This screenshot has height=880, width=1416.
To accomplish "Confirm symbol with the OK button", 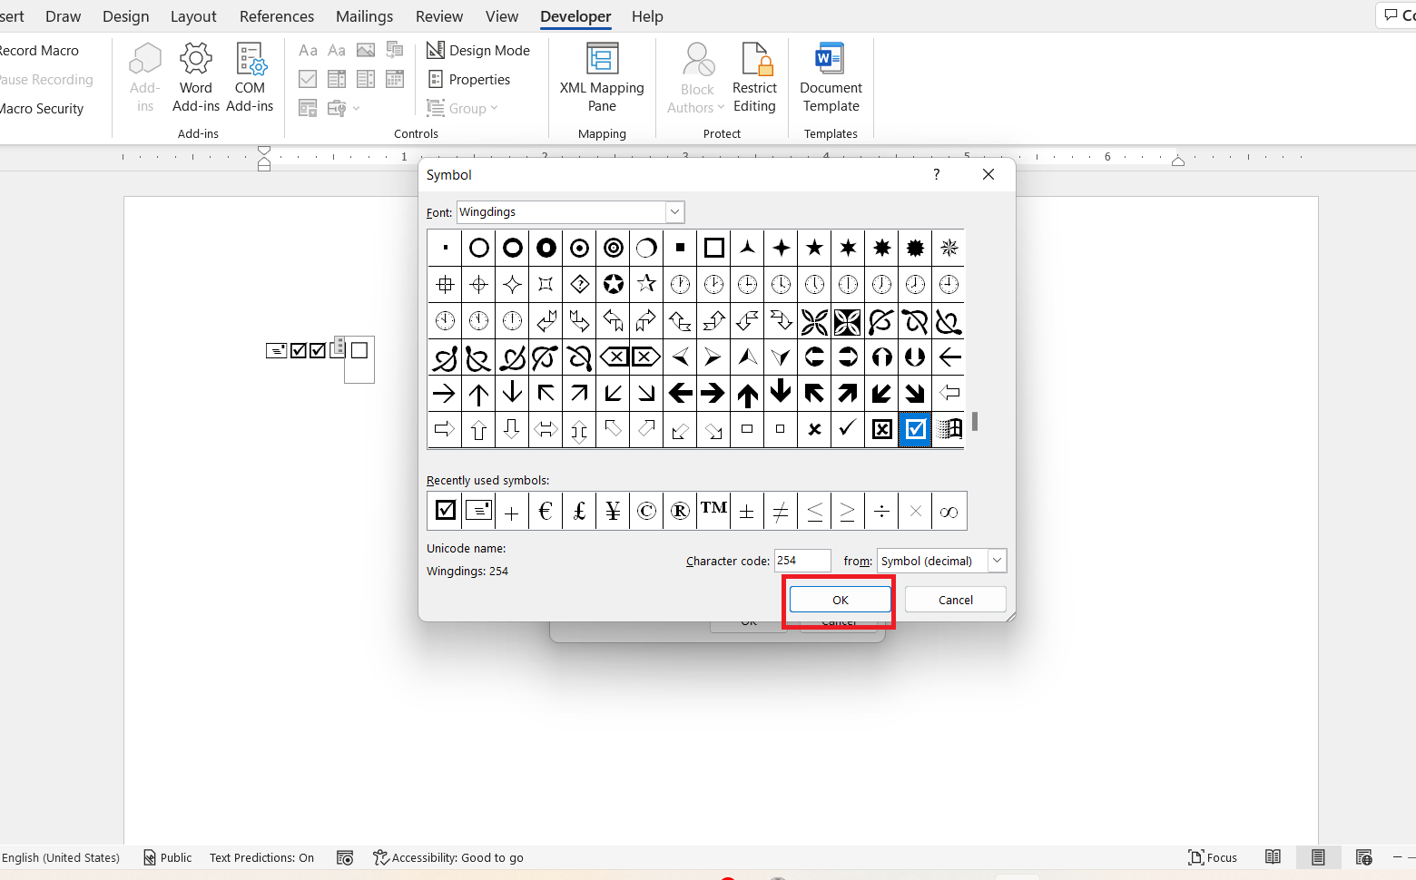I will click(x=841, y=600).
